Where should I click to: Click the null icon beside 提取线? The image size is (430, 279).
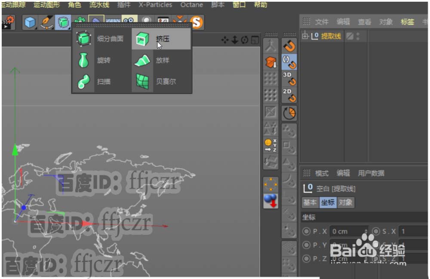pos(315,36)
